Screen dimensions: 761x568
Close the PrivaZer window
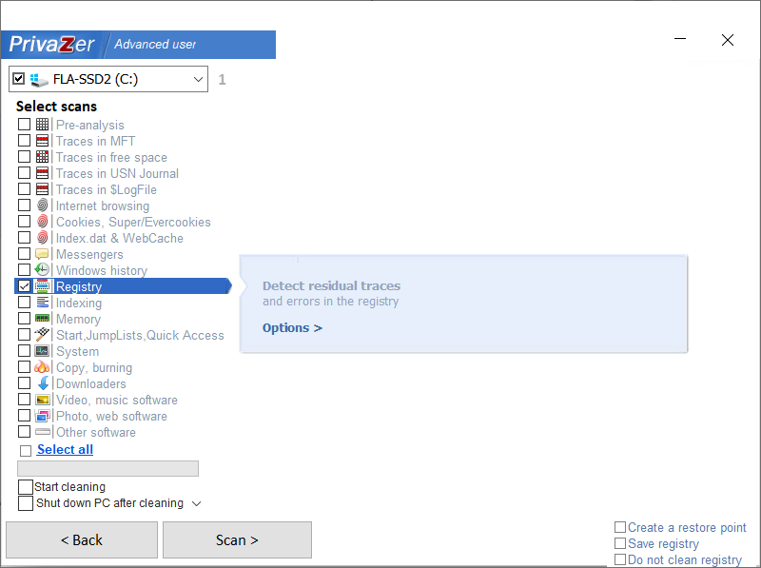tap(727, 40)
